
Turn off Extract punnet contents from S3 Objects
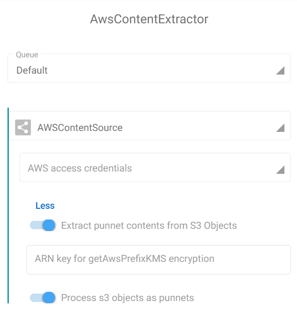tap(42, 225)
